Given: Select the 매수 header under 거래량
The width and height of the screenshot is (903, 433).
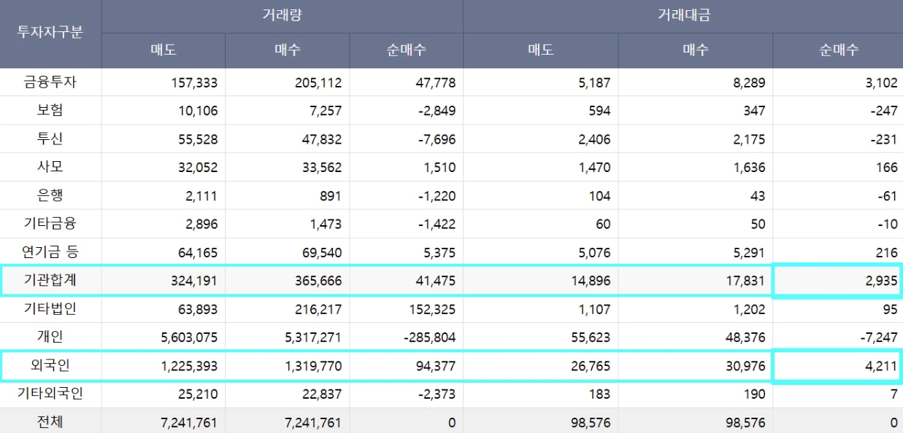Looking at the screenshot, I should pos(287,50).
